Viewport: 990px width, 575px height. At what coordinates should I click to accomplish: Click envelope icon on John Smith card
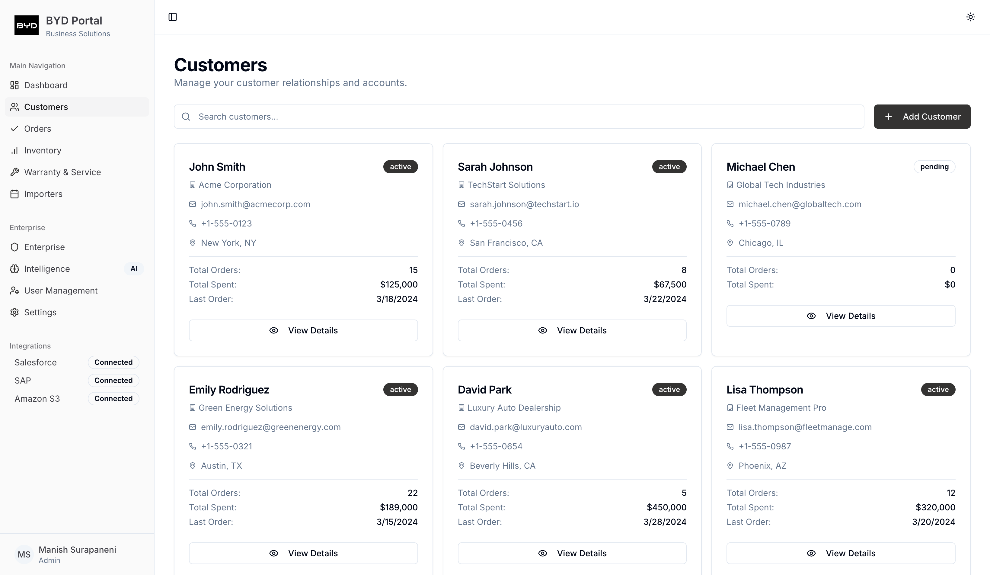pos(193,204)
